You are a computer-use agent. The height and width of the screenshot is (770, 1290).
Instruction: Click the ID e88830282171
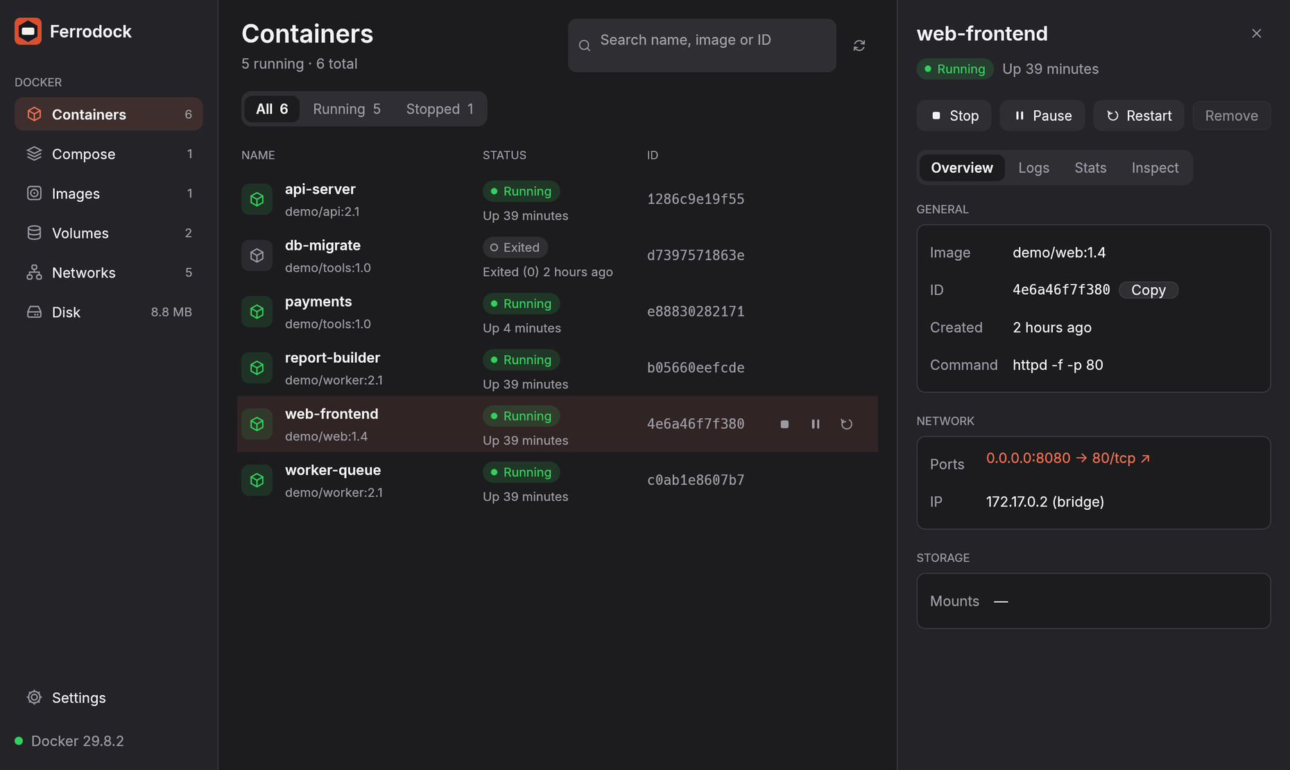pos(696,311)
